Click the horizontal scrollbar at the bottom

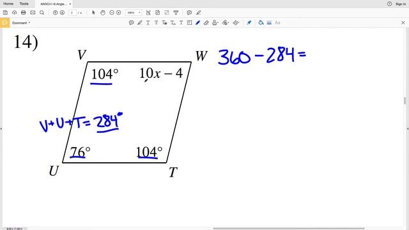click(289, 229)
